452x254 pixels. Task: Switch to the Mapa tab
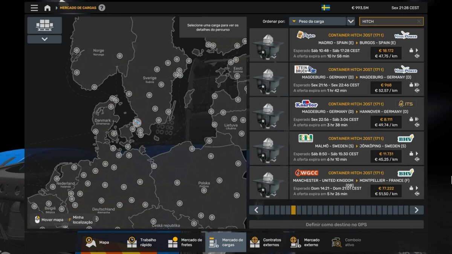[x=98, y=242]
